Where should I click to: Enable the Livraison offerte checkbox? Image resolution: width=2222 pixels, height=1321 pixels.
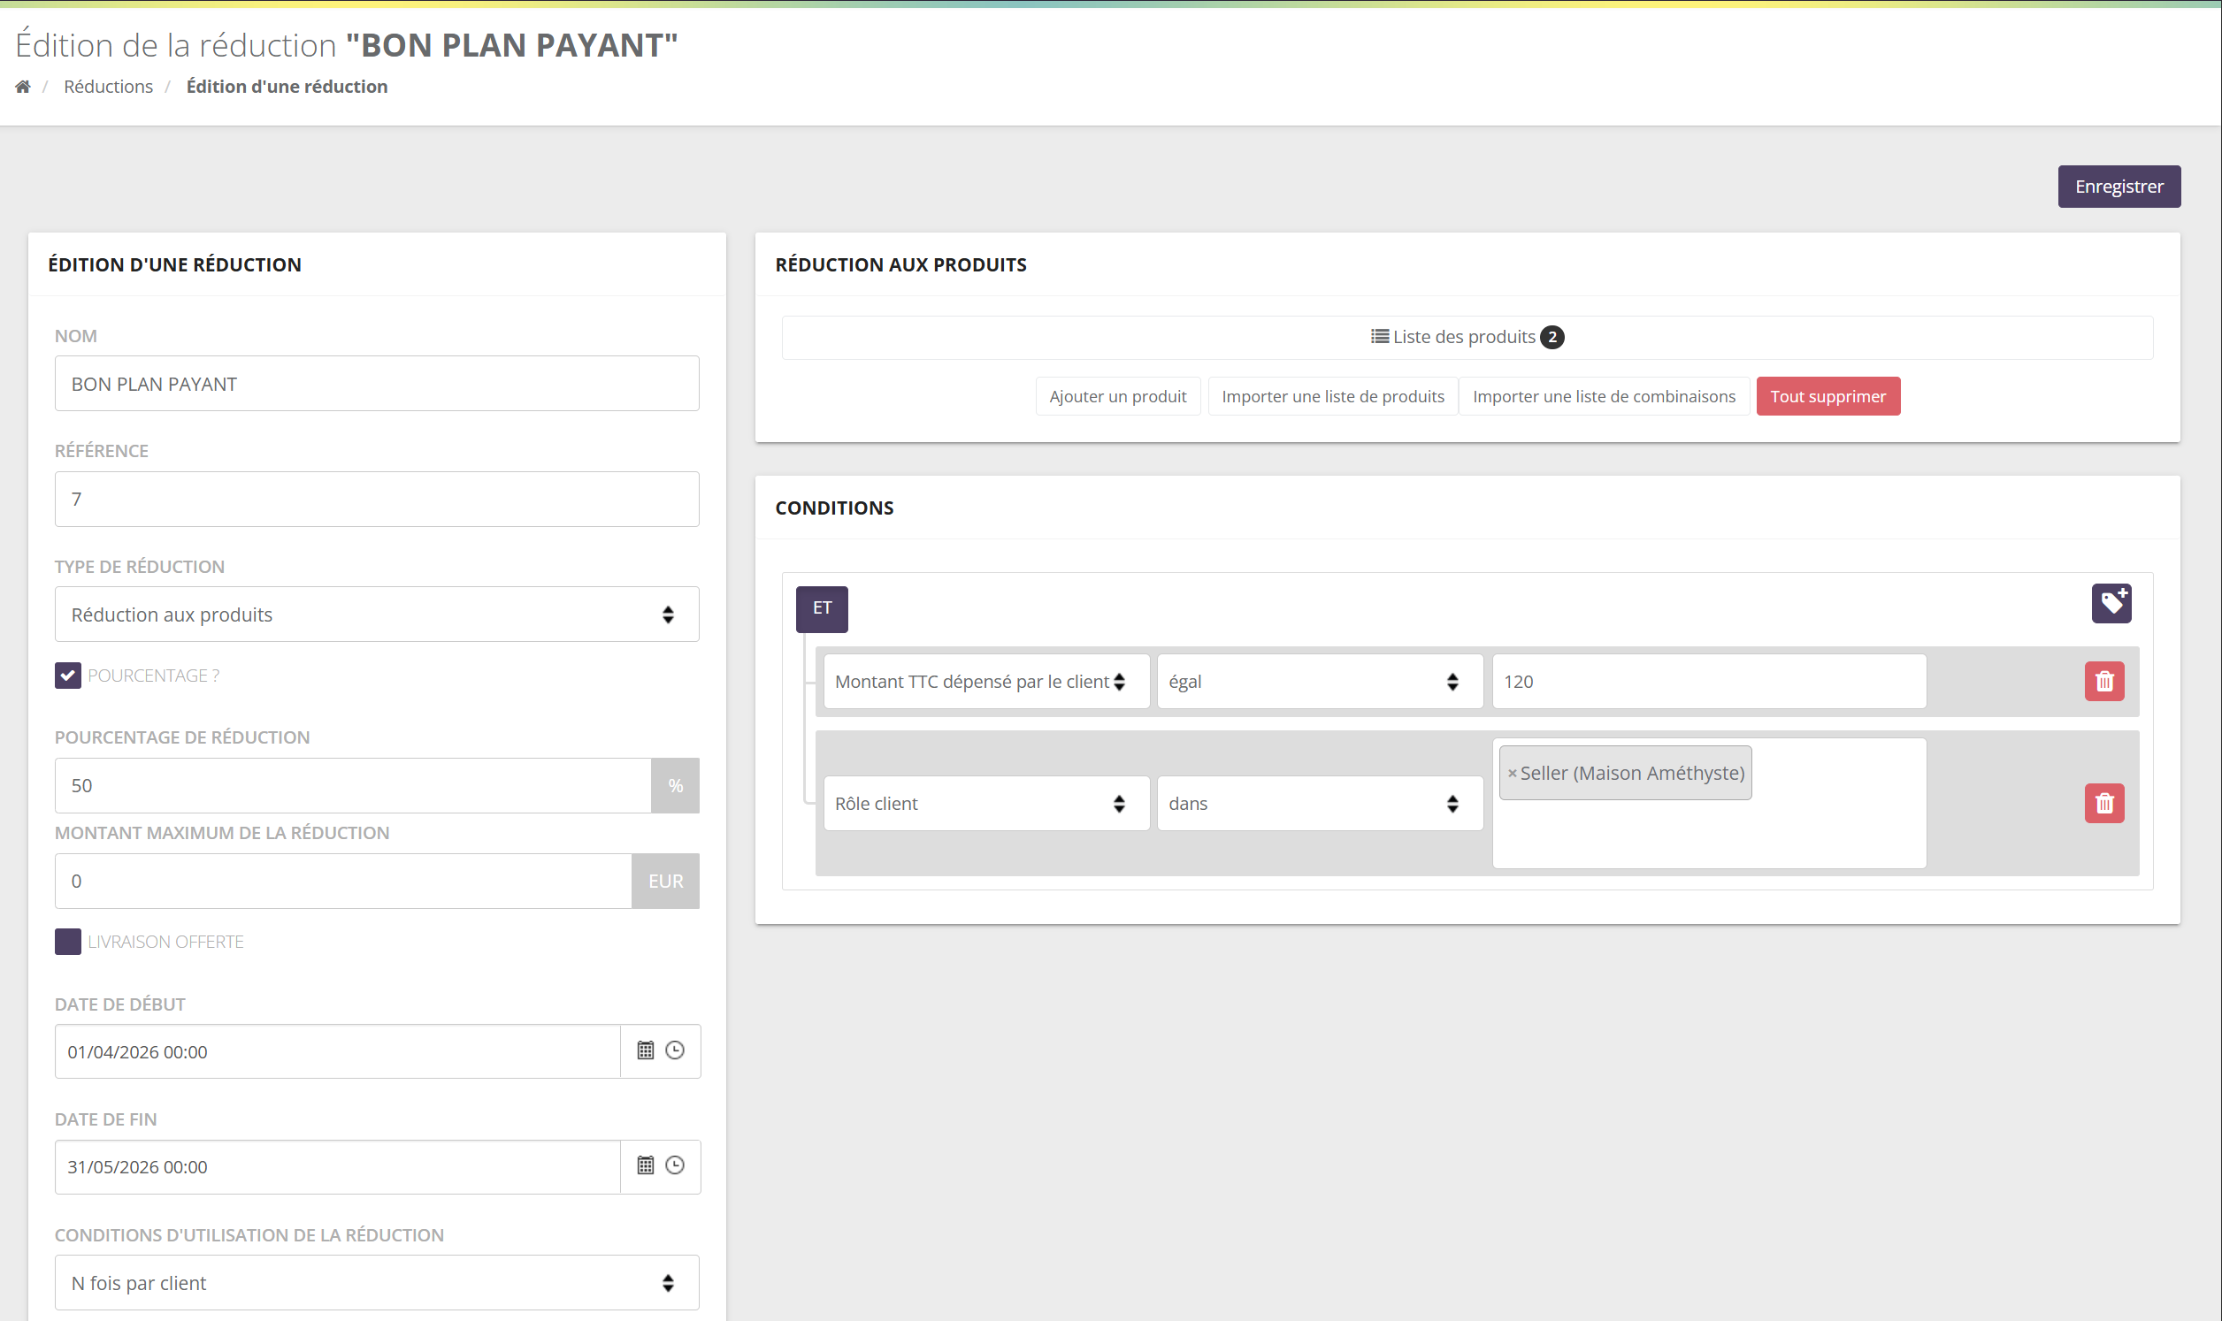67,942
